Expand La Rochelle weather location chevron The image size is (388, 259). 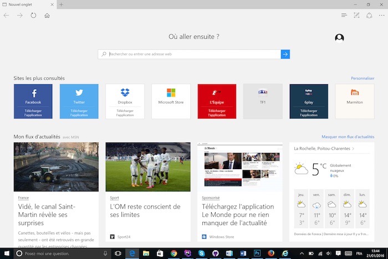tap(353, 149)
